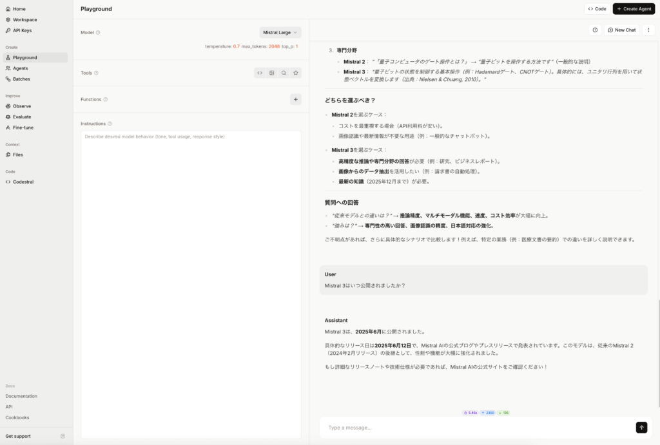
Task: Click the star-shaped premium tool icon
Action: (296, 73)
